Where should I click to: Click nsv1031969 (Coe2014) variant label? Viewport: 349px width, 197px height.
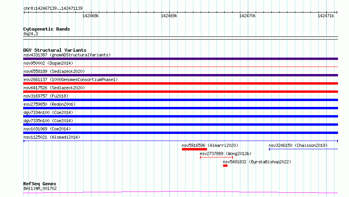(x=47, y=129)
